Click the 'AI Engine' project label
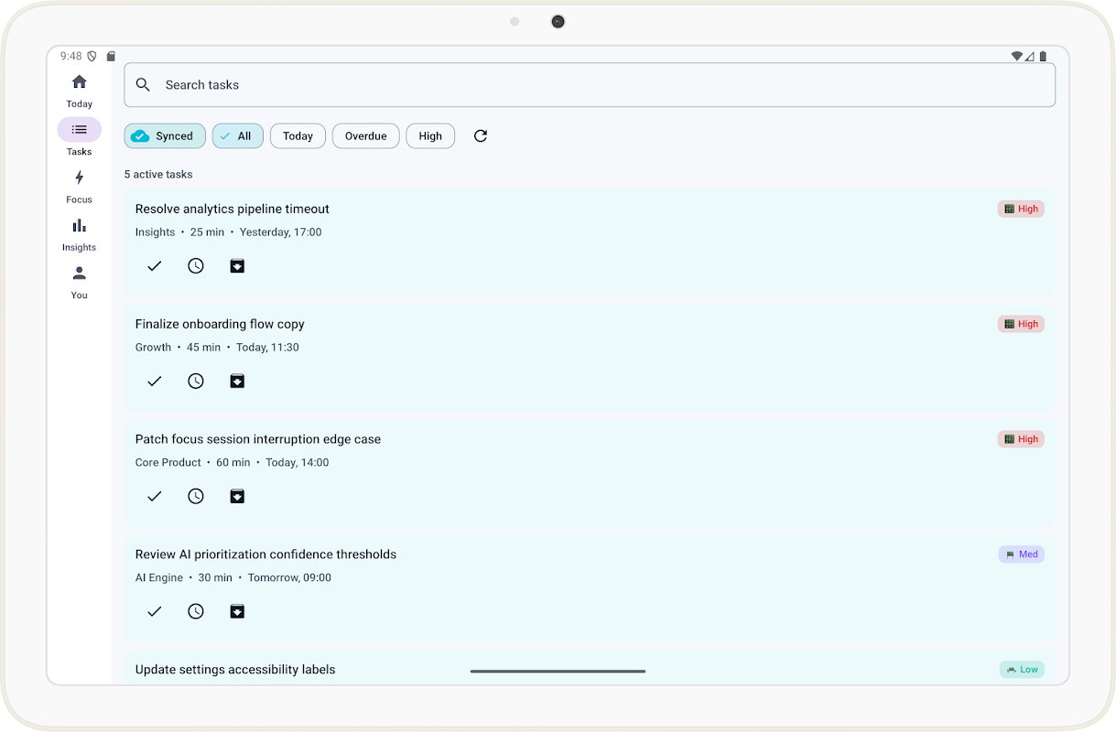Image resolution: width=1116 pixels, height=732 pixels. coord(159,578)
